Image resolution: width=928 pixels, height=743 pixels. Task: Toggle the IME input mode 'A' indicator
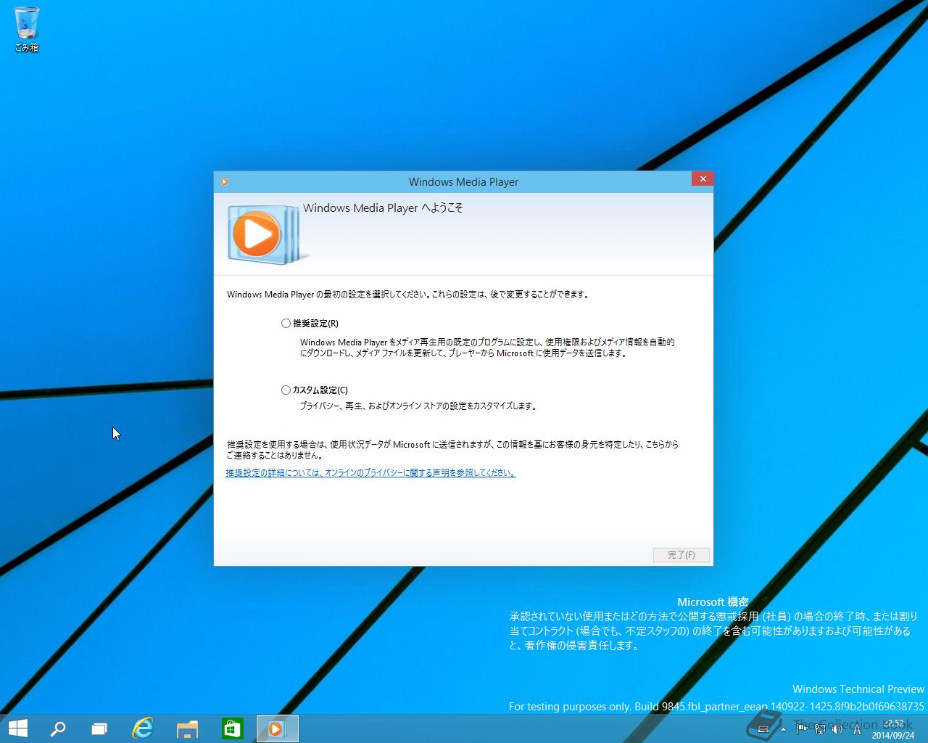click(857, 729)
